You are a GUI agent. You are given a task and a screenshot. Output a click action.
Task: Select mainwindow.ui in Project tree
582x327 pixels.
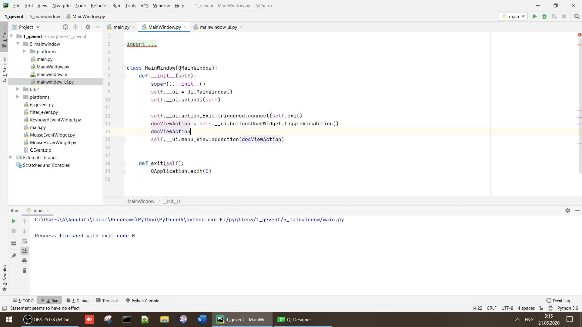point(52,74)
